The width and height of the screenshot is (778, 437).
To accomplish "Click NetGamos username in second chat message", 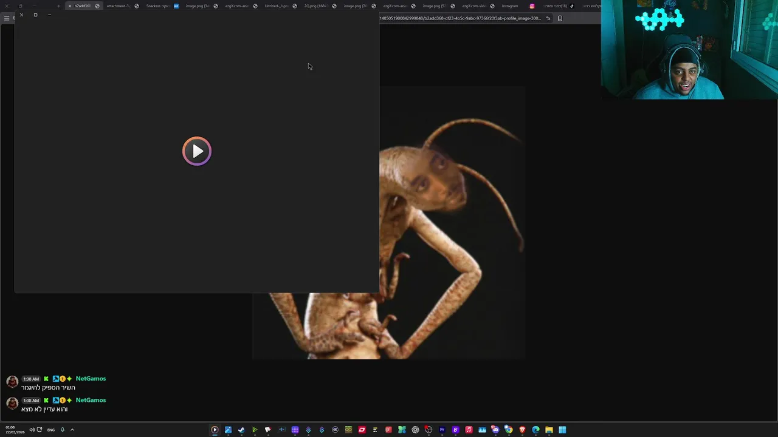I will coord(91,400).
